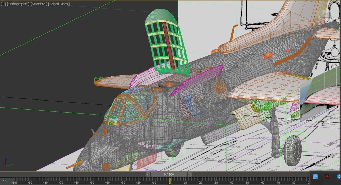Open the Mini Curve Editor icon

tap(5, 181)
